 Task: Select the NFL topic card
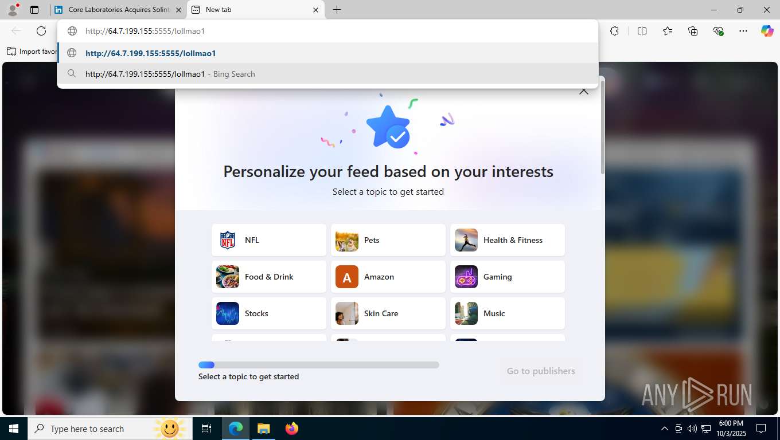[x=269, y=240]
